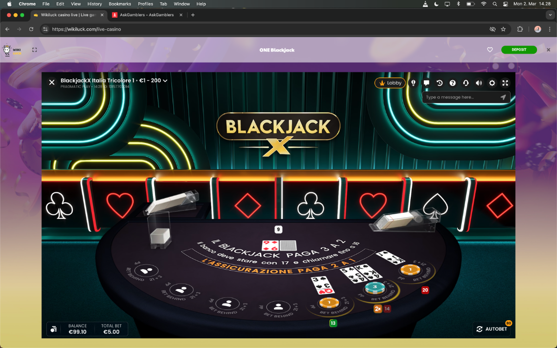
Task: Toggle game fullscreen mode icon
Action: point(505,83)
